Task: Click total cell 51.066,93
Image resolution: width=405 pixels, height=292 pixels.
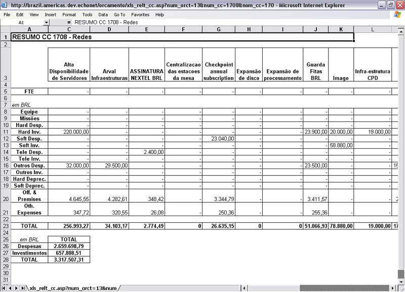Action: [315, 226]
